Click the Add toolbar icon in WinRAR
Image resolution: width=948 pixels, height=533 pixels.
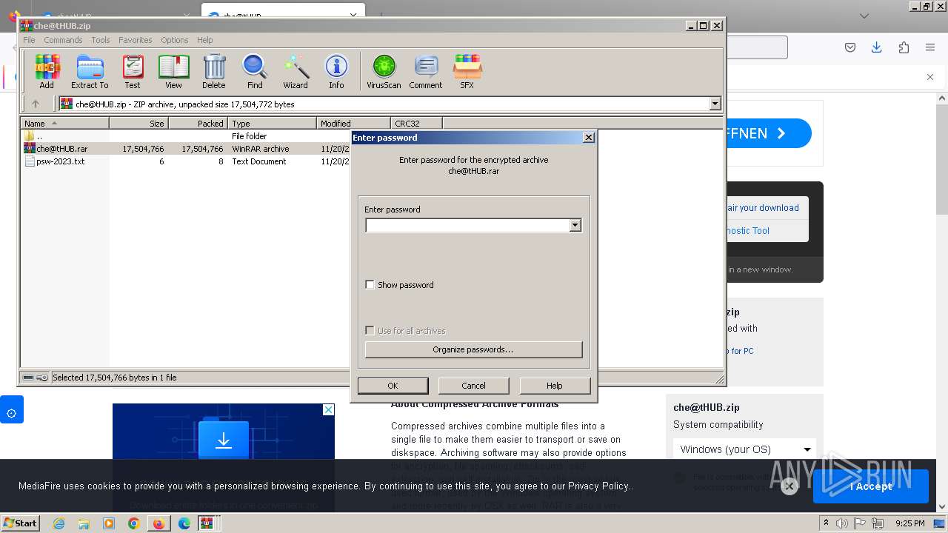(47, 72)
